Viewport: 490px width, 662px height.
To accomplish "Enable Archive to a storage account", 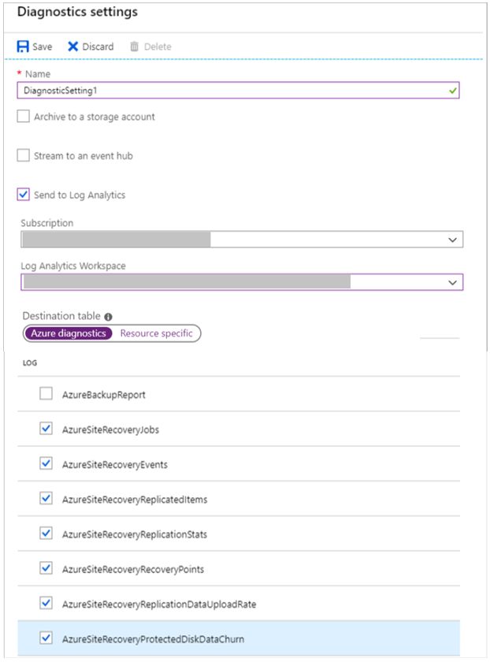I will [x=23, y=116].
